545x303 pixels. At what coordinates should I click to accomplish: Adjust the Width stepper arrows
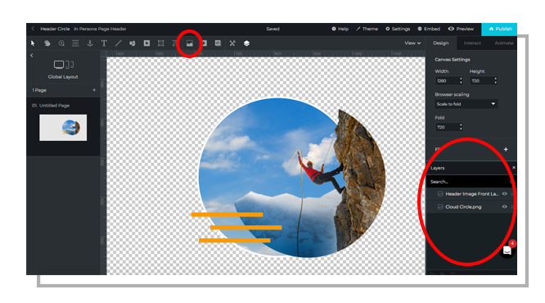click(x=461, y=81)
